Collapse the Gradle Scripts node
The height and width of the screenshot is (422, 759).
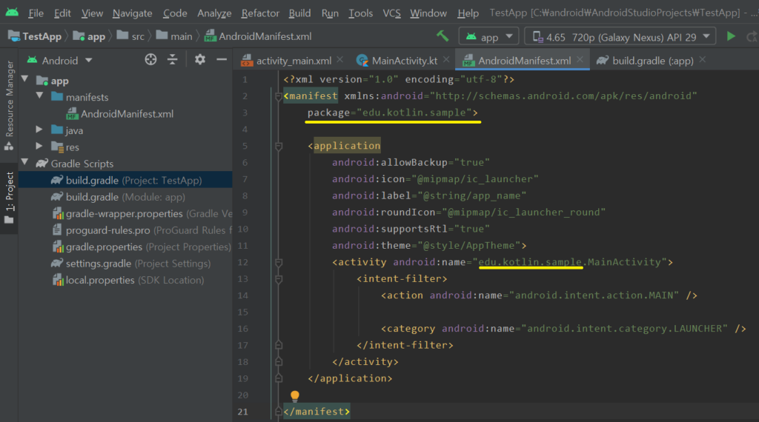25,164
